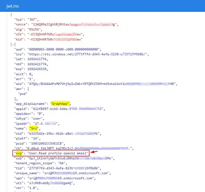Click the "exp": 1692426539 line
The height and width of the screenshot is (192, 205).
pos(31,69)
